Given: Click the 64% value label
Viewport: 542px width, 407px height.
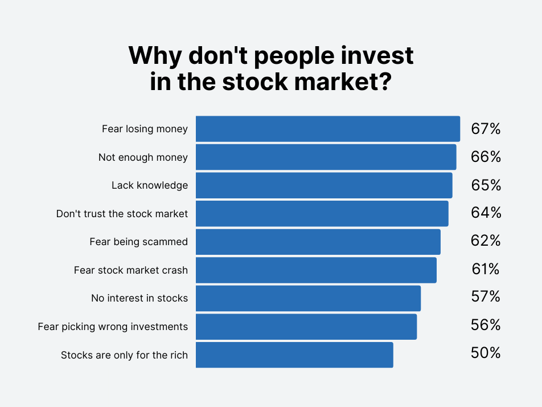Looking at the screenshot, I should [486, 213].
